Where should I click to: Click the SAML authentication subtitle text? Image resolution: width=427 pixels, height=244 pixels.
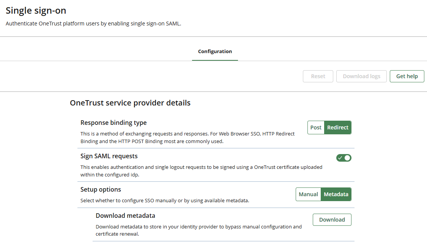[93, 24]
